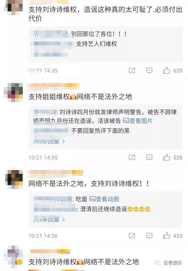Share the comment with 628 likes
This screenshot has width=188, height=271.
(132, 71)
